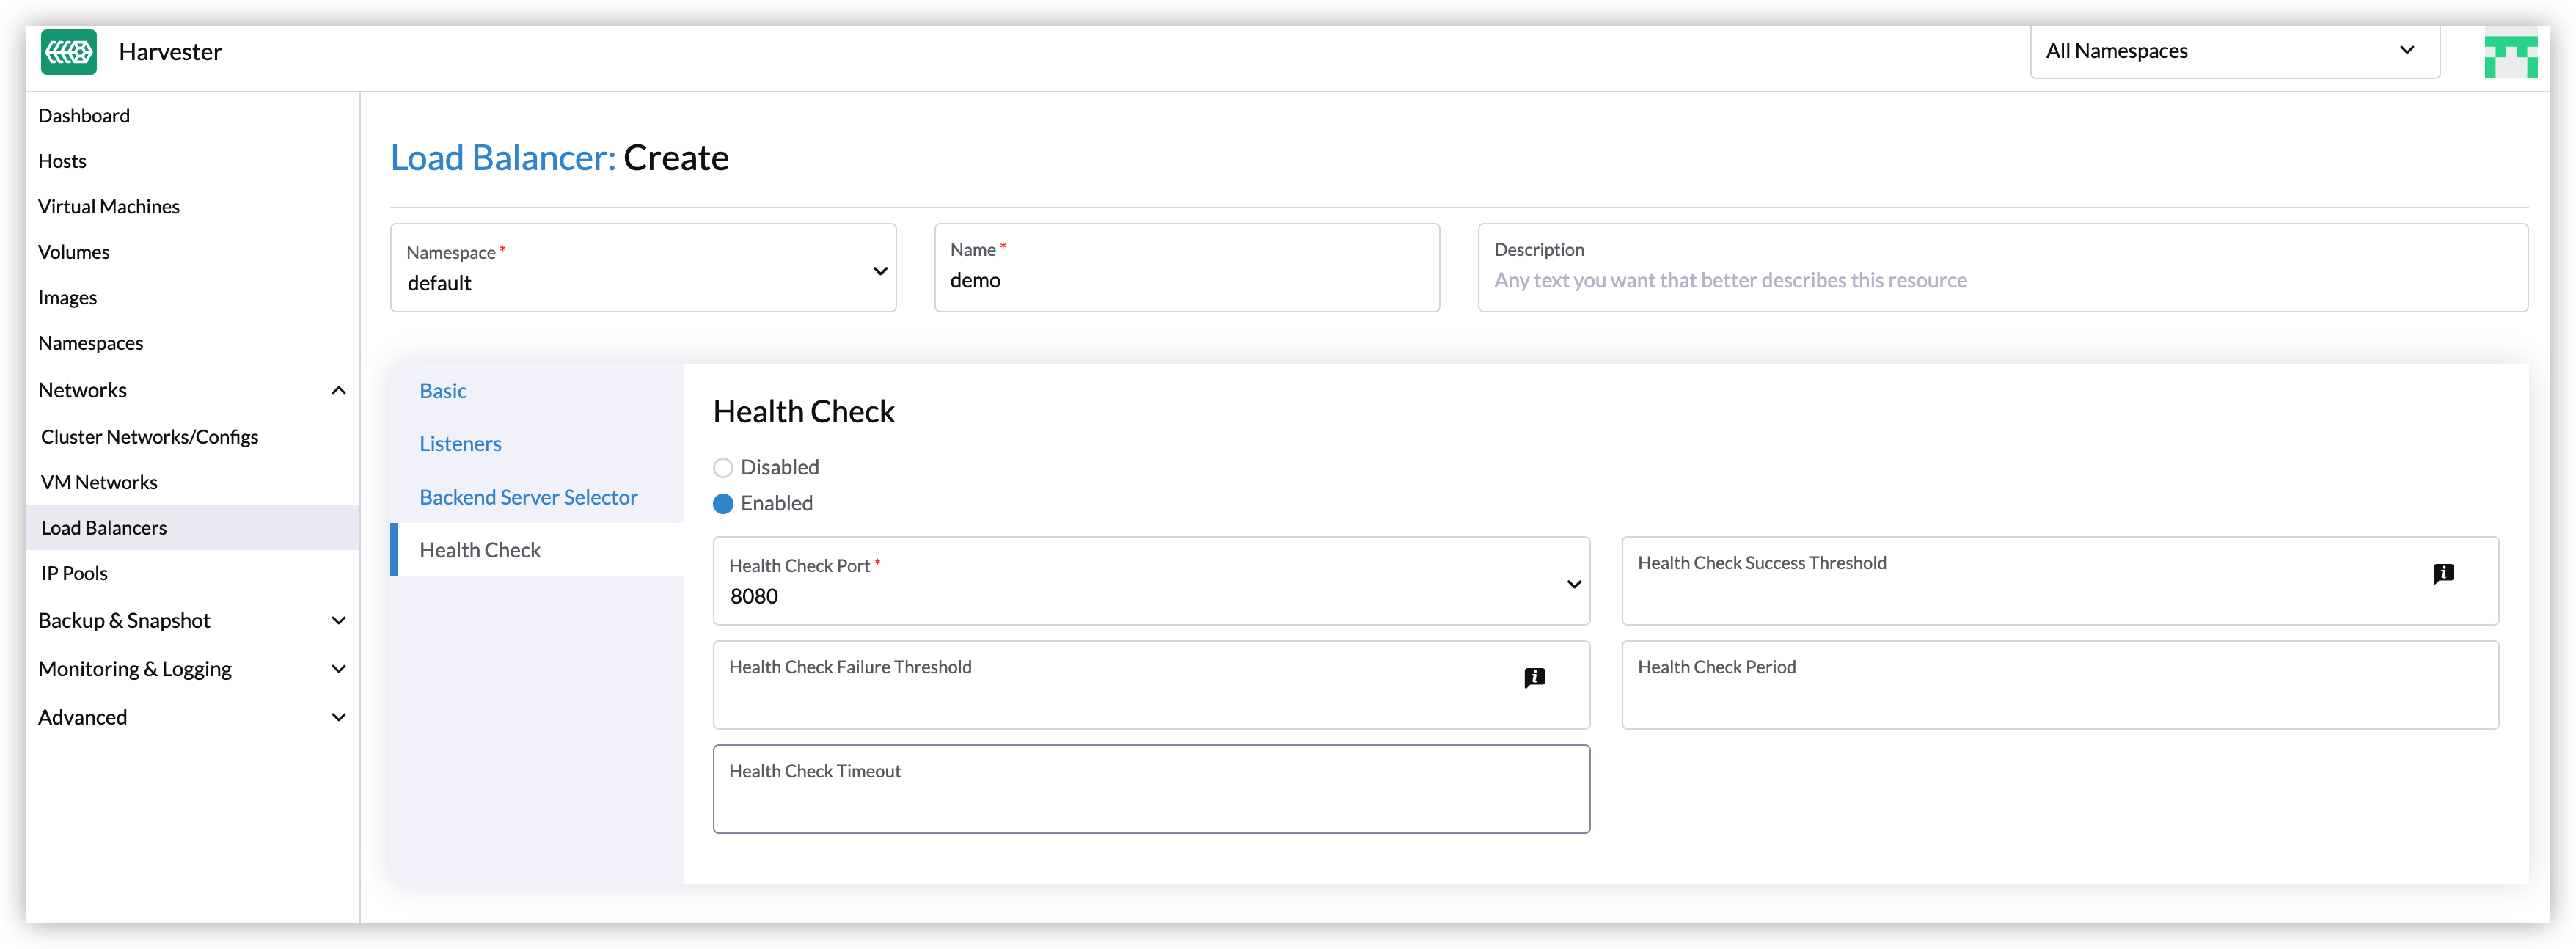Click the Description text field

pyautogui.click(x=2002, y=280)
